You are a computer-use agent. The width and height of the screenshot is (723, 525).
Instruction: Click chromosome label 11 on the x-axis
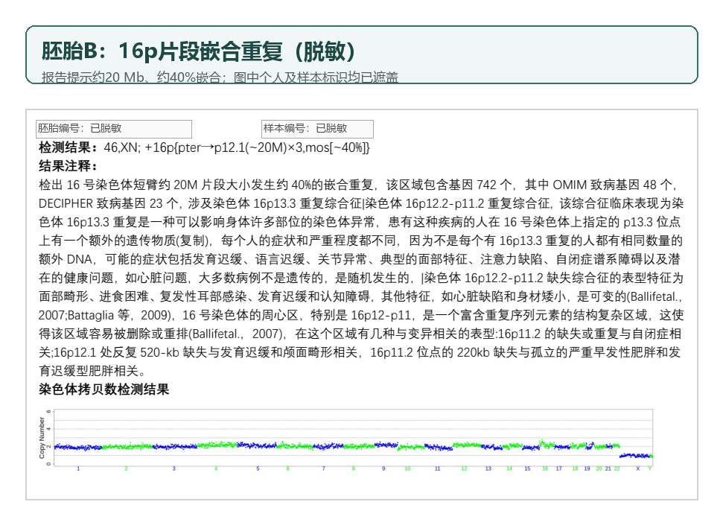click(x=438, y=468)
